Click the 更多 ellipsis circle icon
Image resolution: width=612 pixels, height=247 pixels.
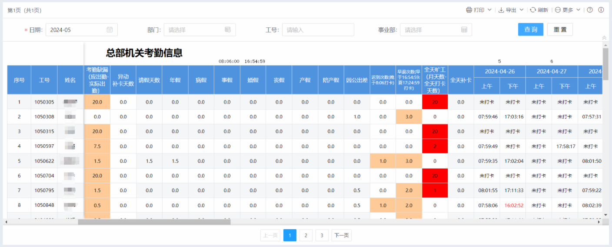558,10
